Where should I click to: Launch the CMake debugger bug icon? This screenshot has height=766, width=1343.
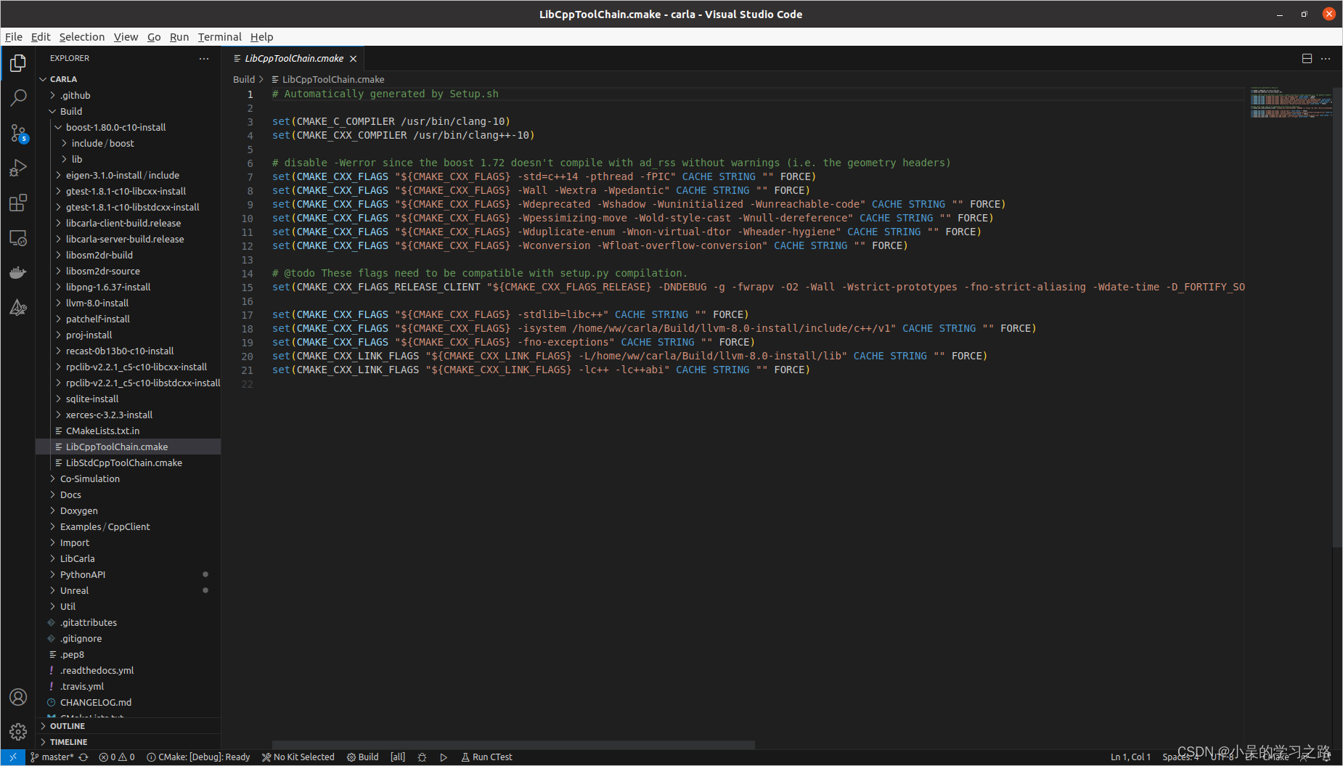[422, 757]
